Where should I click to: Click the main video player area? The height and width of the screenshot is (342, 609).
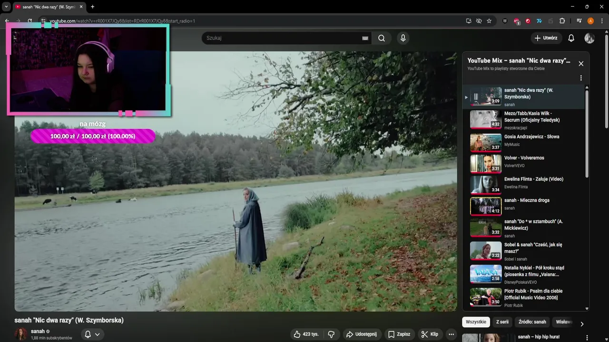point(236,181)
